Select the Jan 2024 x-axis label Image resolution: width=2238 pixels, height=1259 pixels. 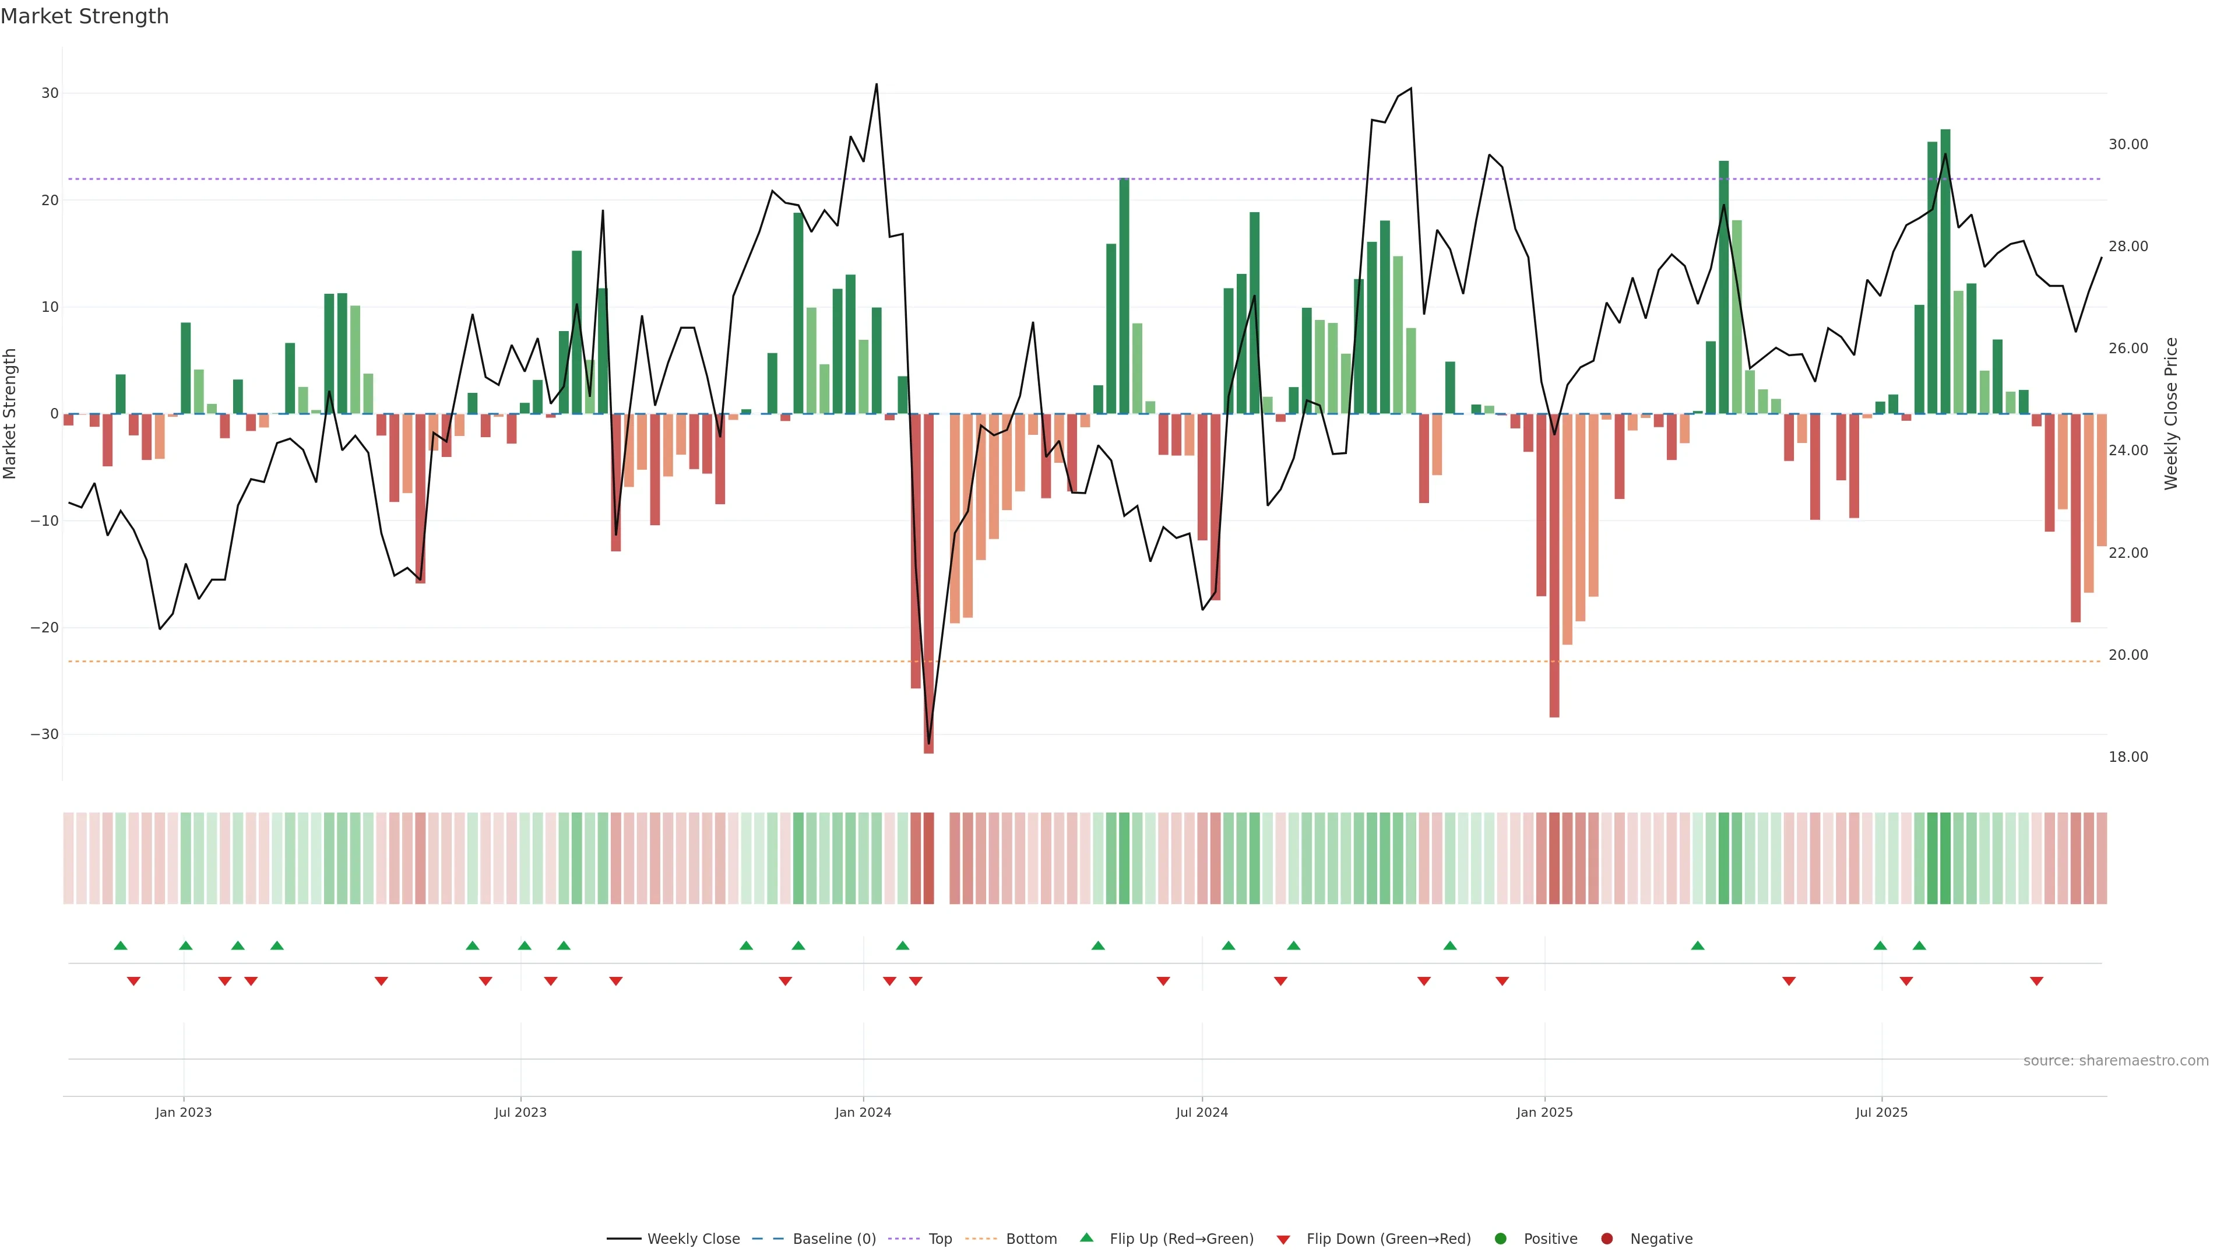(x=863, y=1112)
